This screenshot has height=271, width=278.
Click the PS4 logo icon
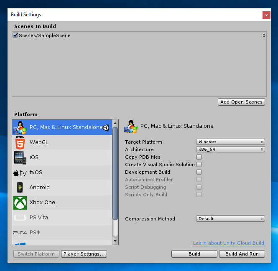pyautogui.click(x=20, y=233)
